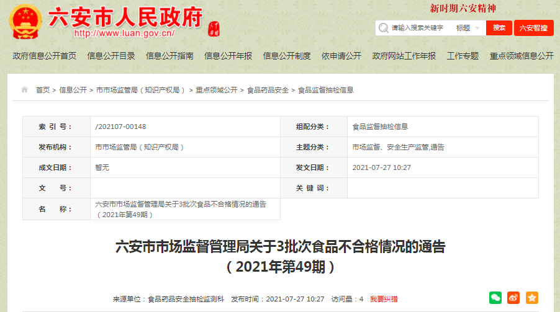Click 食品监督抽检信息 in 组配分类 row
560x312 pixels.
(x=380, y=127)
